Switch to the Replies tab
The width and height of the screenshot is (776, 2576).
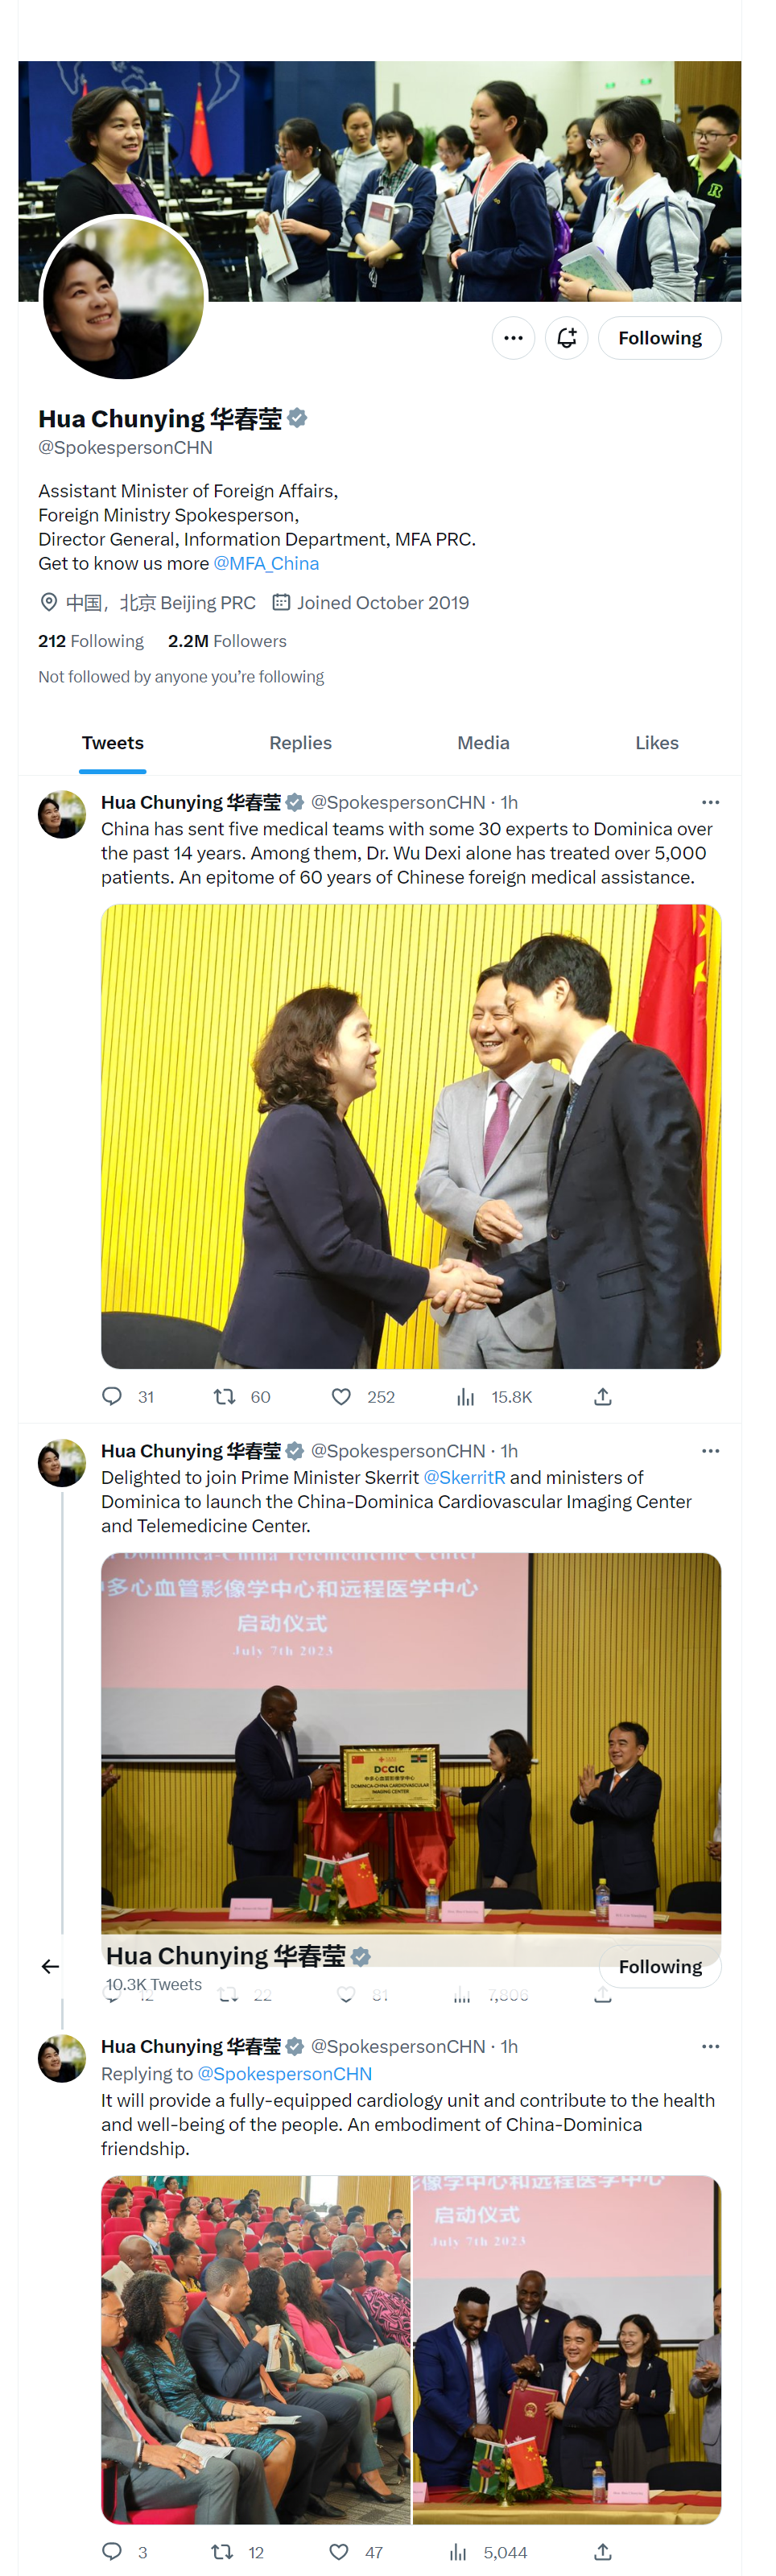pos(300,743)
